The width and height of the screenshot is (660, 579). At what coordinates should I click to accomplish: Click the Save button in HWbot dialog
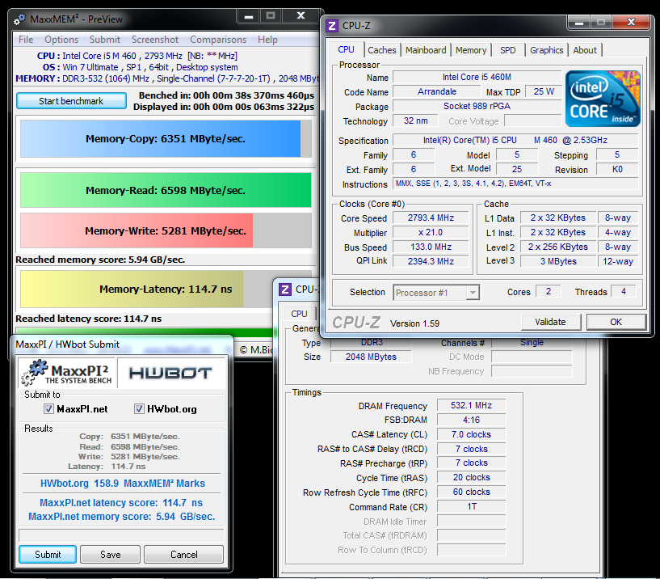point(111,554)
